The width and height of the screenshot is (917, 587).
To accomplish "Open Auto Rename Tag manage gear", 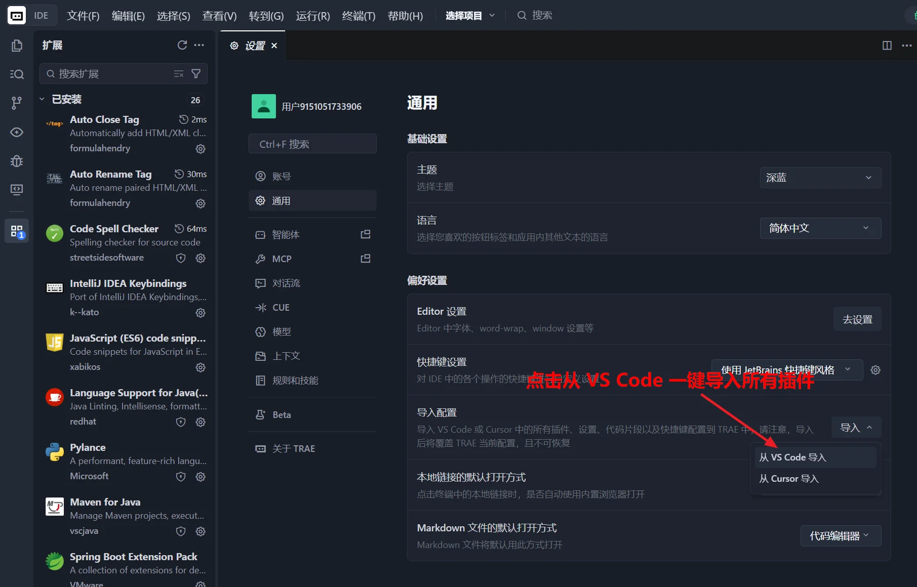I will click(x=201, y=203).
